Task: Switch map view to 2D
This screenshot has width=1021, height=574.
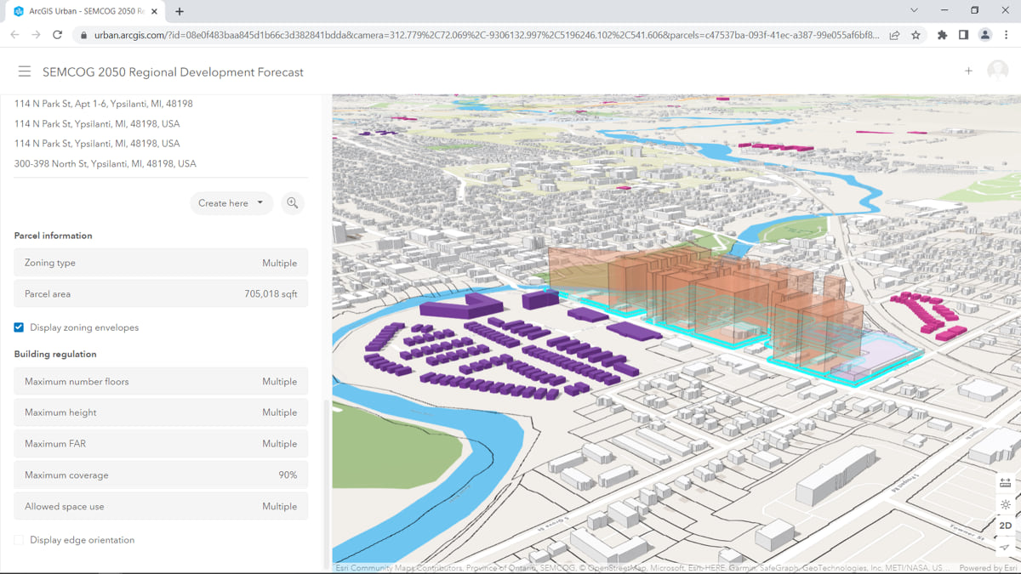Action: (1005, 526)
